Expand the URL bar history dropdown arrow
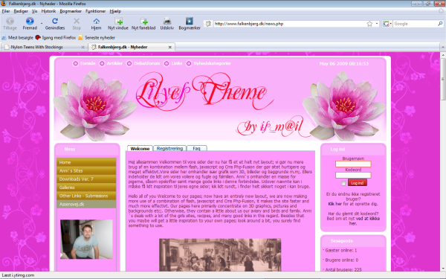446x279 pixels. pos(377,24)
